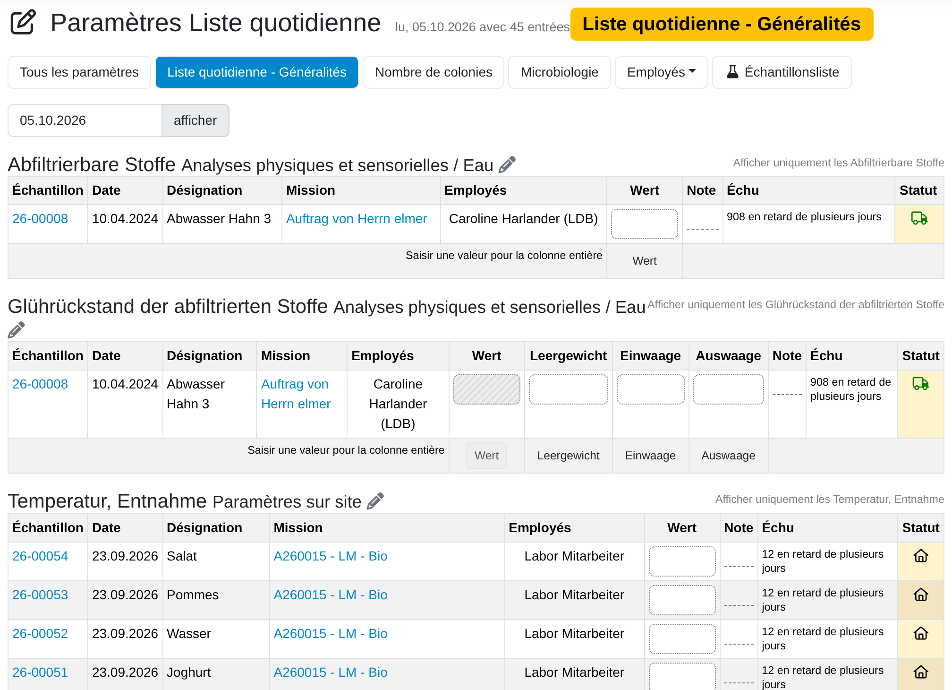Click the column-wide Einwaage field in footer
952x690 pixels.
tap(651, 456)
